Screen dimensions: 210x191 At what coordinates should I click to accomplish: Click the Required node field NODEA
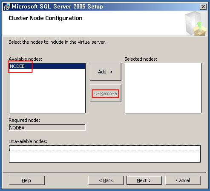(x=47, y=127)
